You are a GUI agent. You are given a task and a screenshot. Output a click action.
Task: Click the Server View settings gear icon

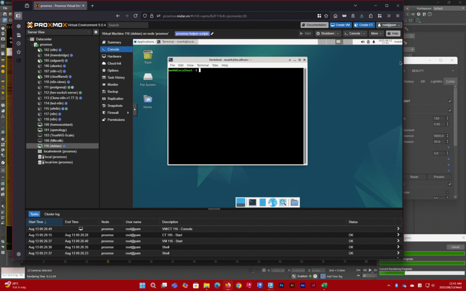click(96, 32)
